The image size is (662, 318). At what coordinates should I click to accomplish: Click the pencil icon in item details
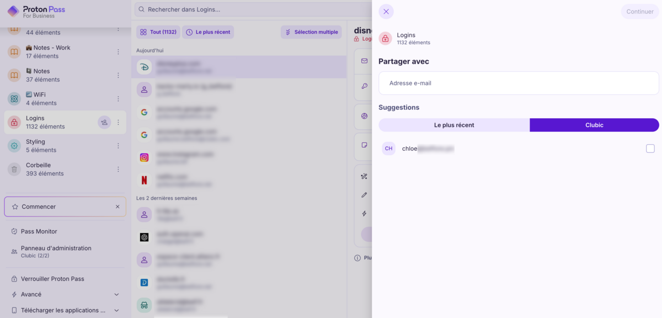(x=364, y=195)
